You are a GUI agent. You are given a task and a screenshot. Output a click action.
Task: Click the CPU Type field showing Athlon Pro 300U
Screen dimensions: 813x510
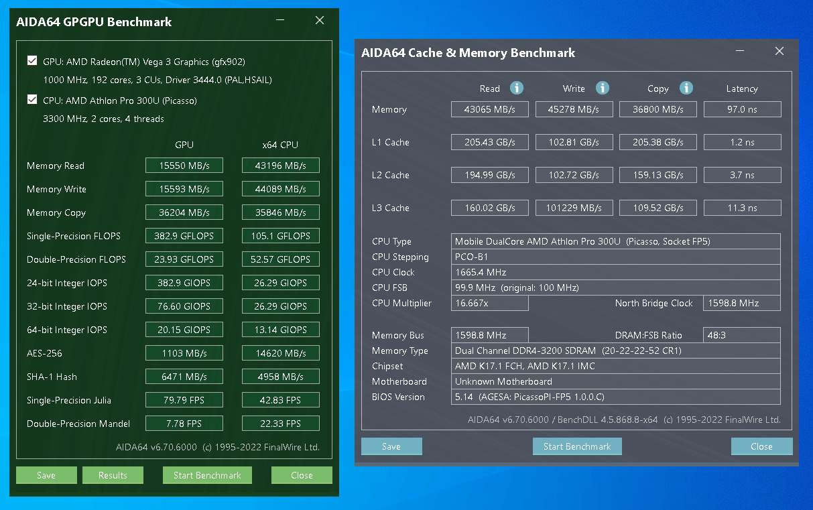[x=616, y=241]
